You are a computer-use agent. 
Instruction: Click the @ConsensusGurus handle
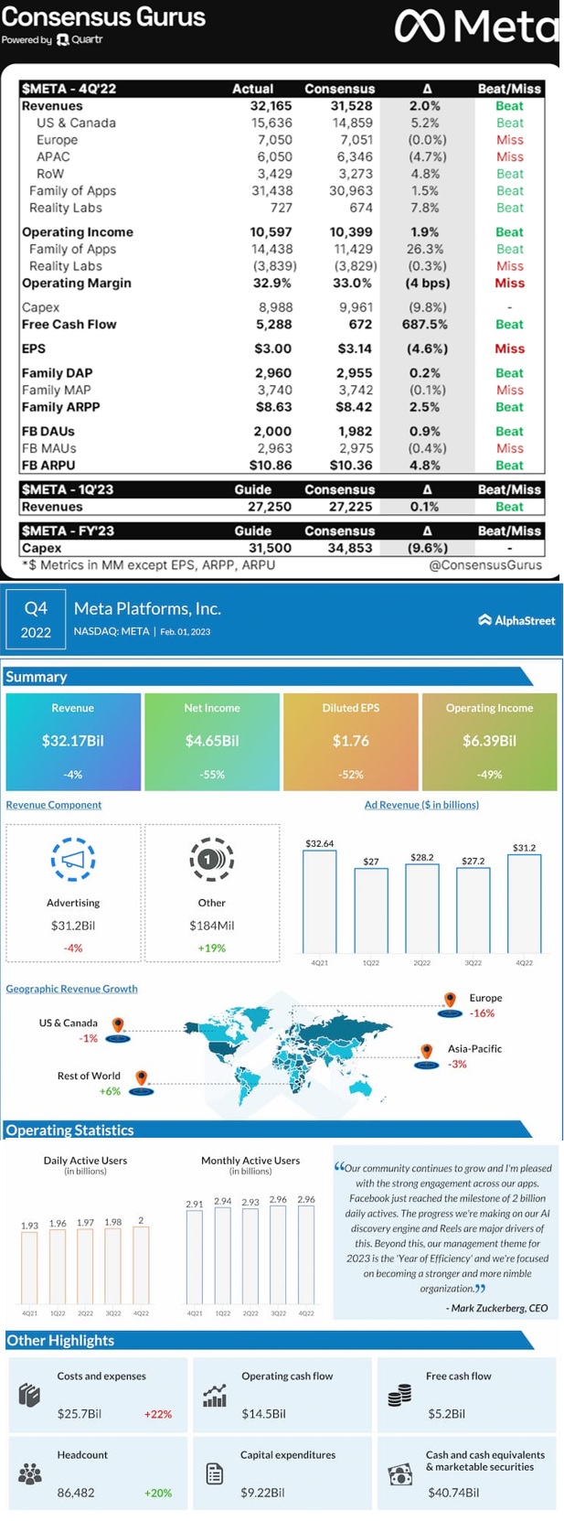485,565
